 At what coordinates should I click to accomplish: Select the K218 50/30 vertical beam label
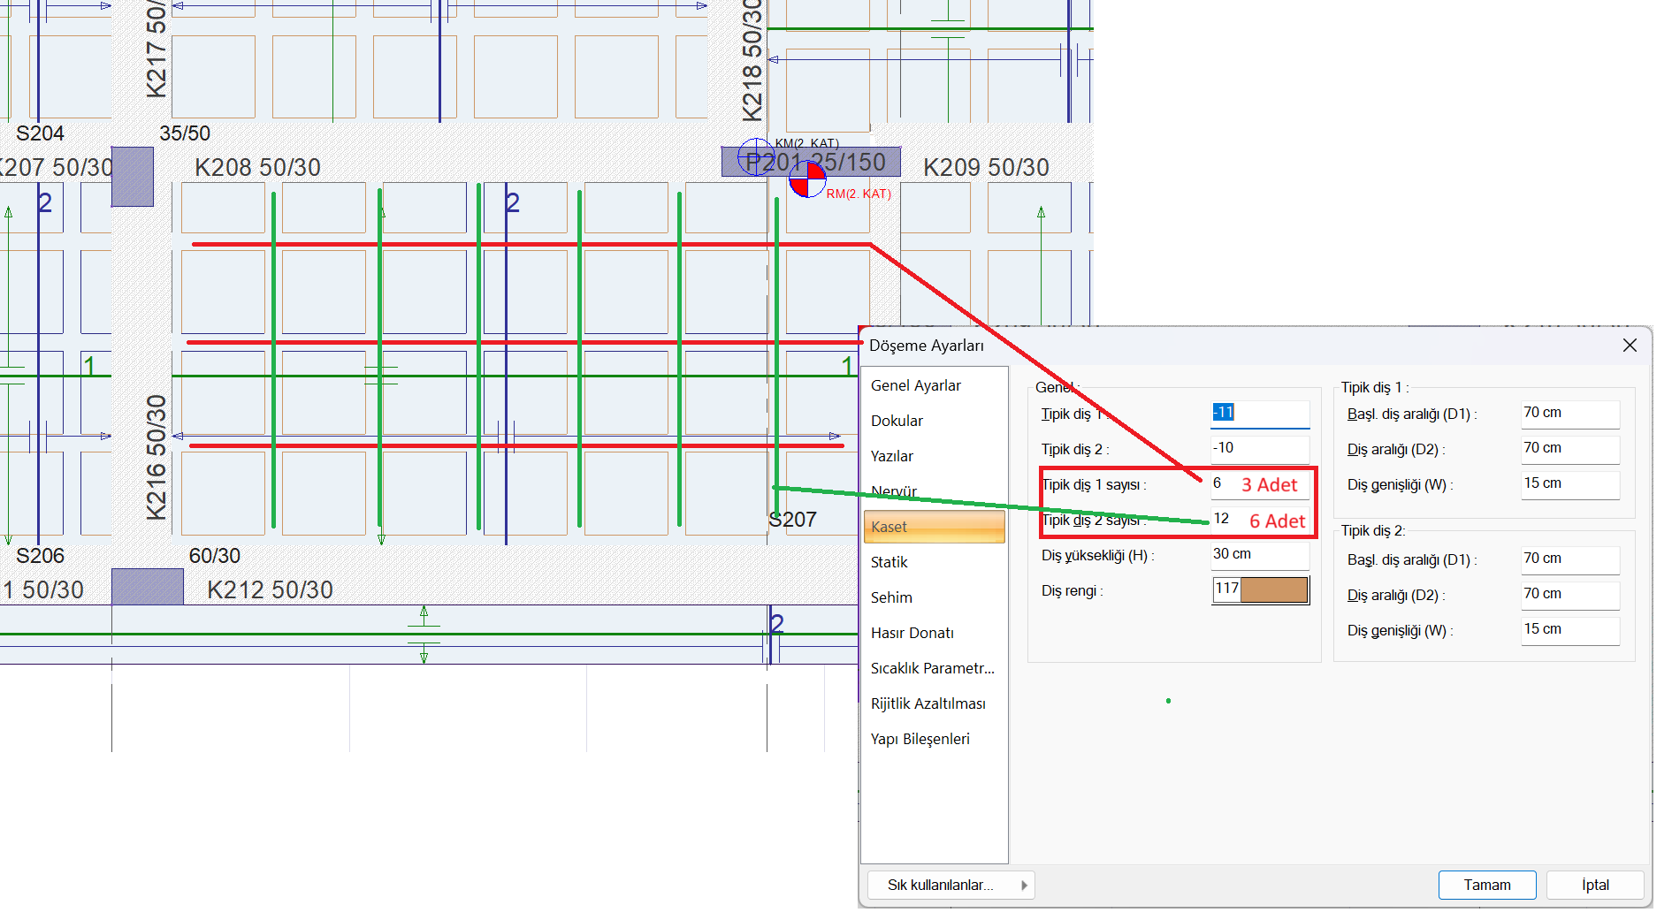click(752, 60)
